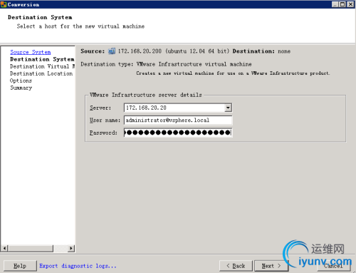Select Options step in sidebar
356x273 pixels.
[21, 81]
